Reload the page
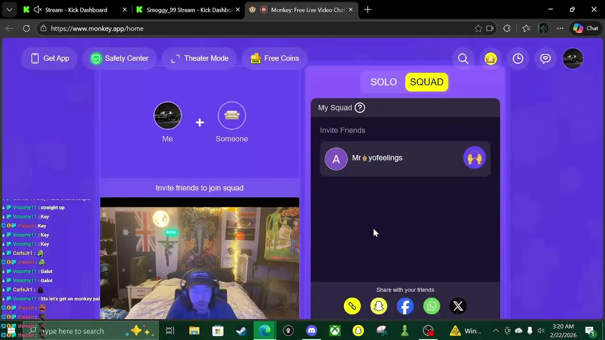Screen dimensions: 605x340 (26, 29)
